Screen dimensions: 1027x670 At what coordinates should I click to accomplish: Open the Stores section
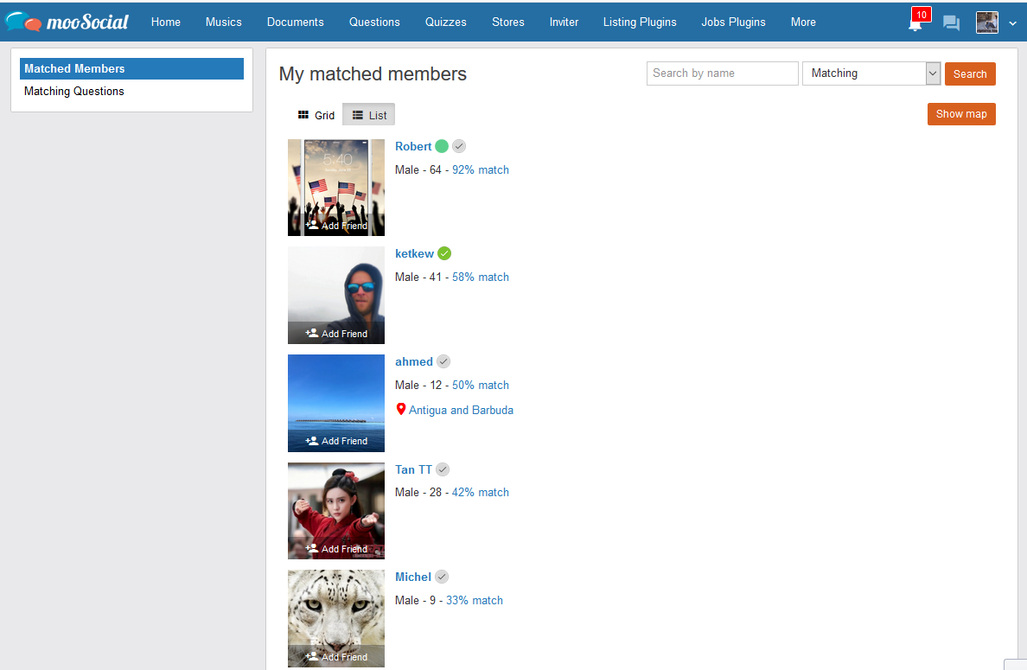tap(507, 22)
